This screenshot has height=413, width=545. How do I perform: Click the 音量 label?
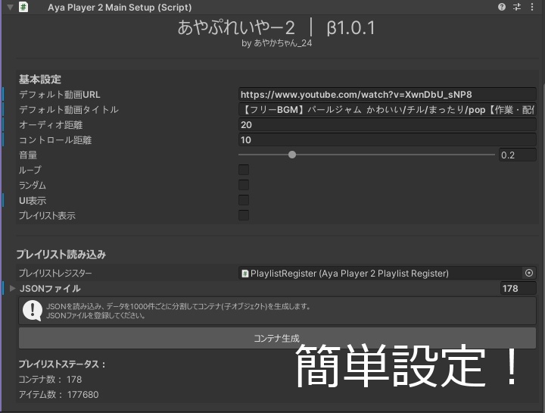pos(28,155)
